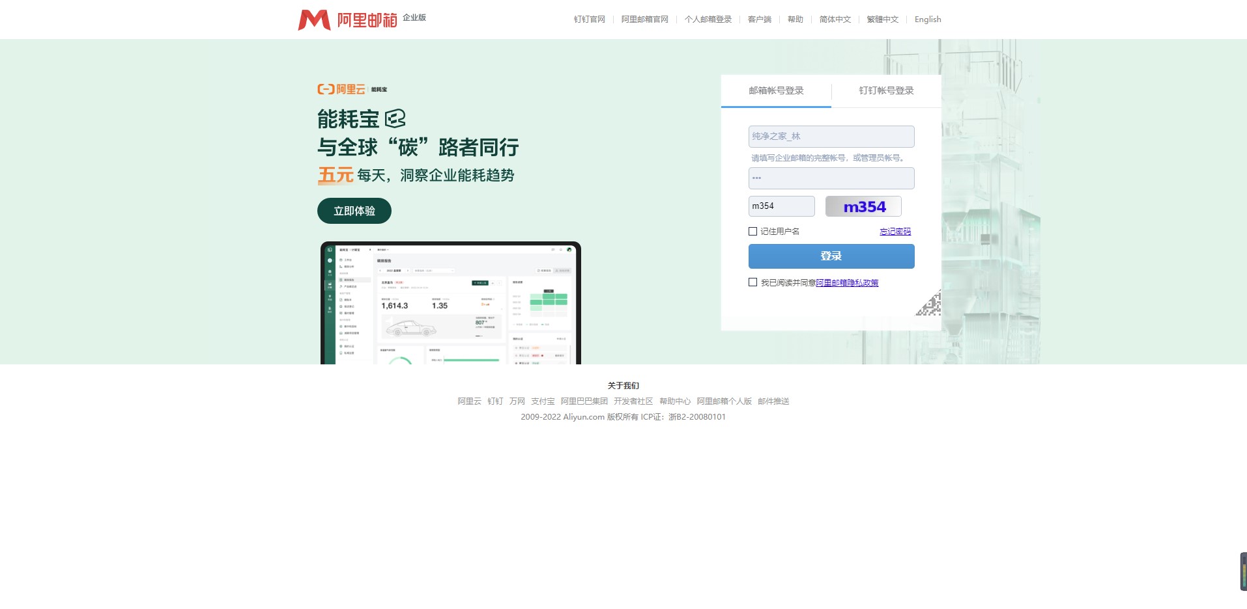Switch to 邮箱帐号登录 tab
The height and width of the screenshot is (609, 1247).
click(776, 91)
